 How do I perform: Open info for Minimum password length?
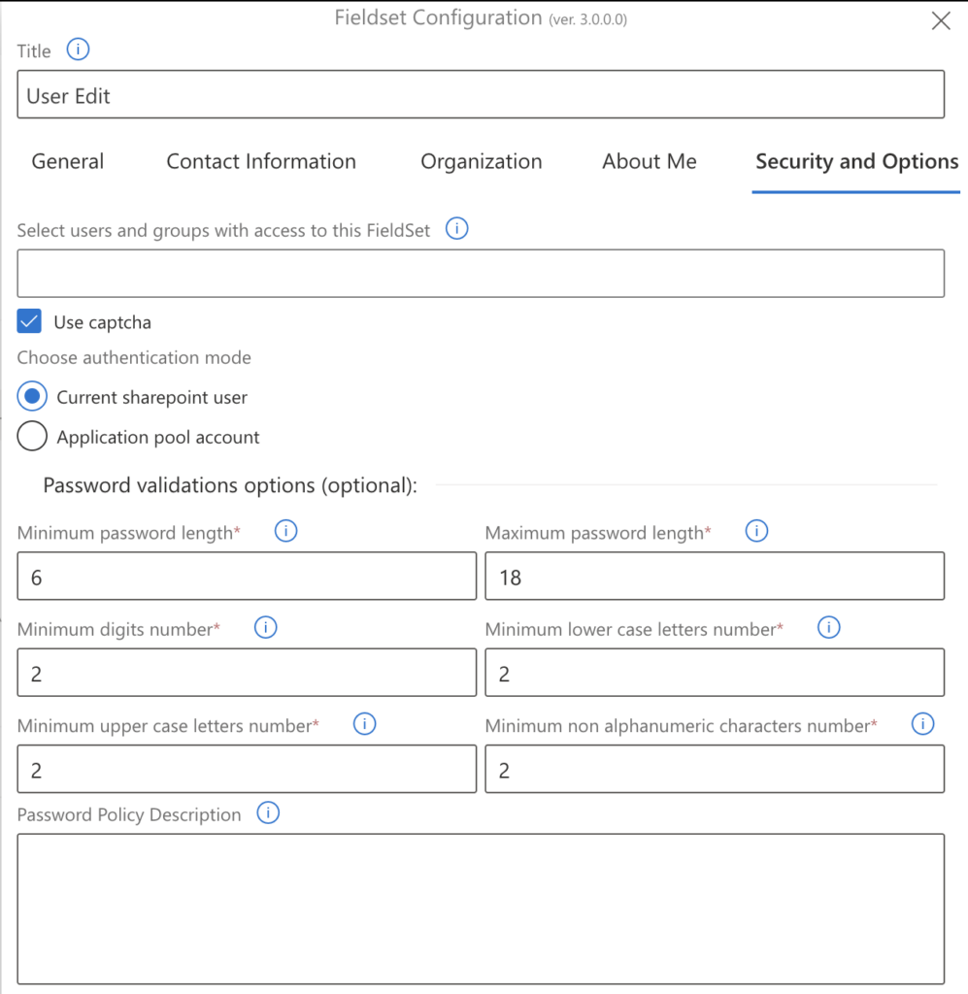pyautogui.click(x=285, y=531)
